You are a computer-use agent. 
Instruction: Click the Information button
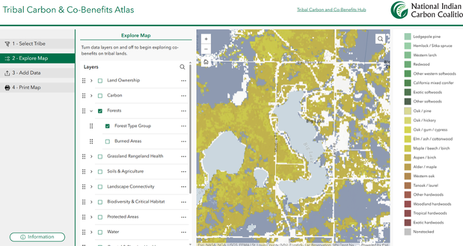click(37, 237)
